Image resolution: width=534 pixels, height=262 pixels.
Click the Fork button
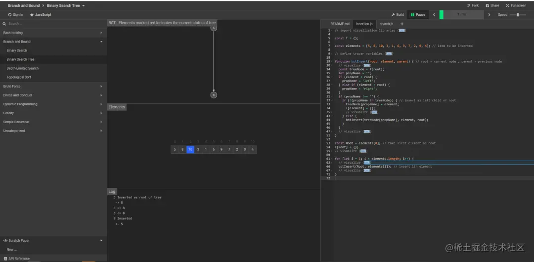pos(473,5)
